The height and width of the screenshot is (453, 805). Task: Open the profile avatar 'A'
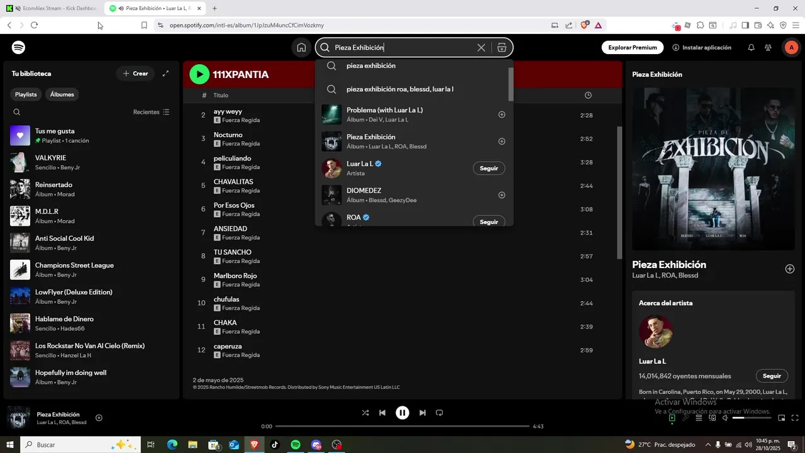pyautogui.click(x=791, y=48)
